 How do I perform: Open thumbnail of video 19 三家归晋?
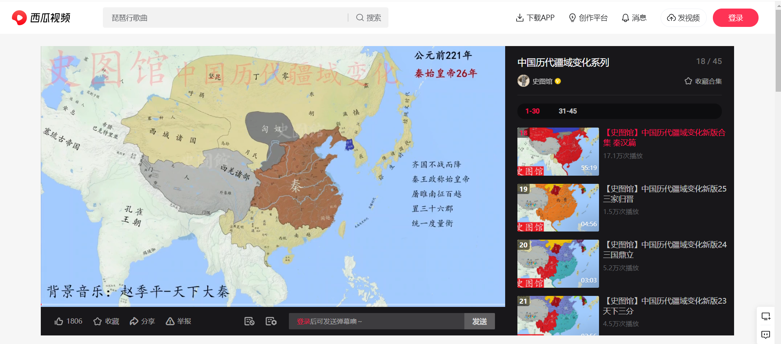point(558,207)
